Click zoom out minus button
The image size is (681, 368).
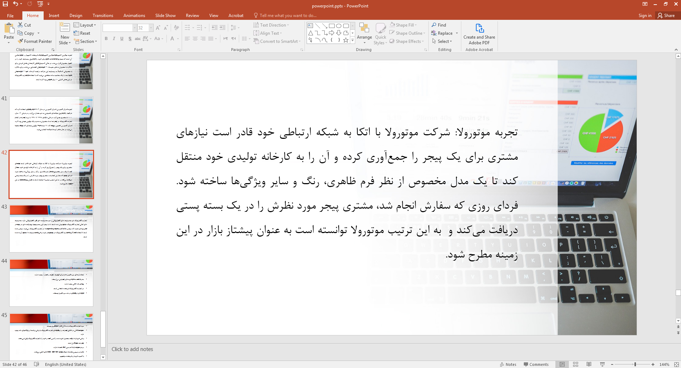coord(612,364)
